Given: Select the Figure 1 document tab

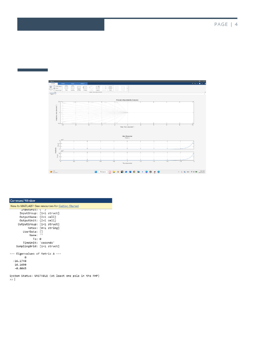Looking at the screenshot, I should [52, 94].
